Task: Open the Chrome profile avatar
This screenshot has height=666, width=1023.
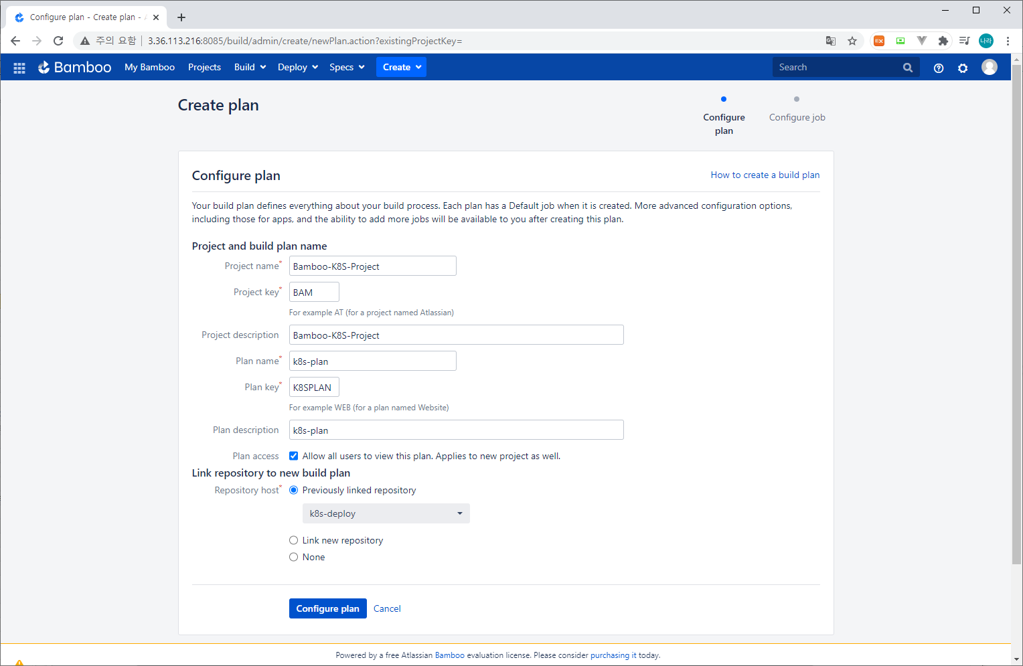Action: point(986,41)
